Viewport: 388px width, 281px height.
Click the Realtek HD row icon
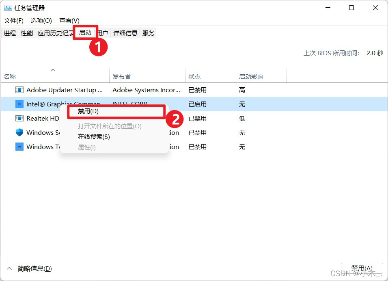pos(19,118)
